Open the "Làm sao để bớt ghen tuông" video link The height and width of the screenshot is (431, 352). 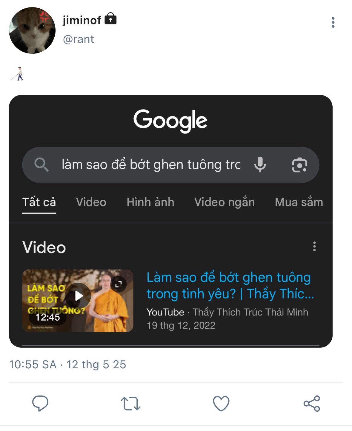(229, 285)
